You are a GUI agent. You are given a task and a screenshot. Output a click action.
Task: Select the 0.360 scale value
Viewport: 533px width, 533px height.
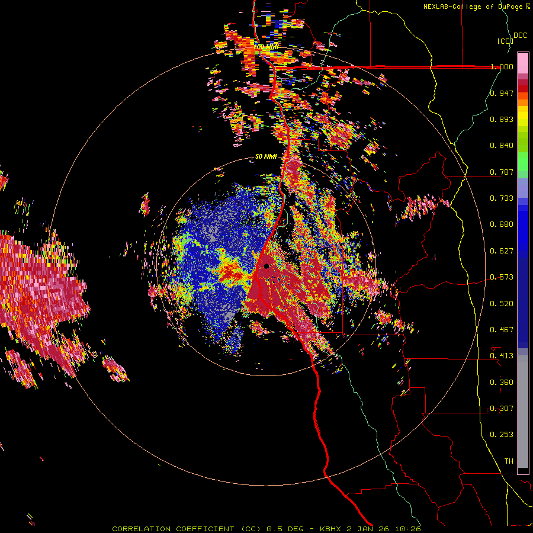502,383
